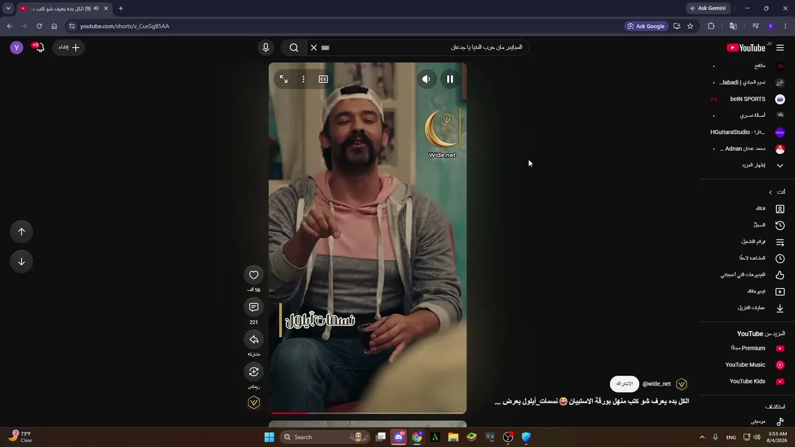The image size is (795, 447).
Task: Expand the 'You' section chevron
Action: coord(770,192)
